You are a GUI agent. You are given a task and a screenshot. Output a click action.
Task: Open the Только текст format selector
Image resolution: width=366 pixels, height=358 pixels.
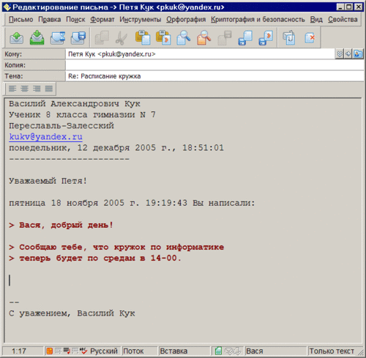point(332,351)
